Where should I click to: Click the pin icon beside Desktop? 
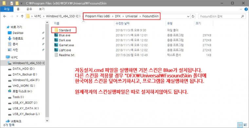tap(43, 33)
